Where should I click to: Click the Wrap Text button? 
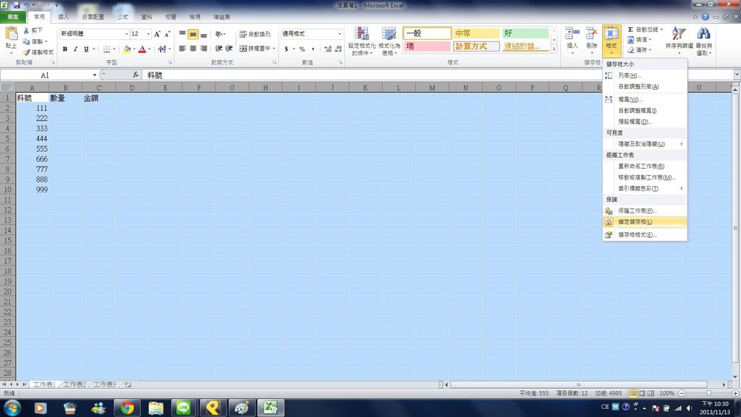pos(255,34)
